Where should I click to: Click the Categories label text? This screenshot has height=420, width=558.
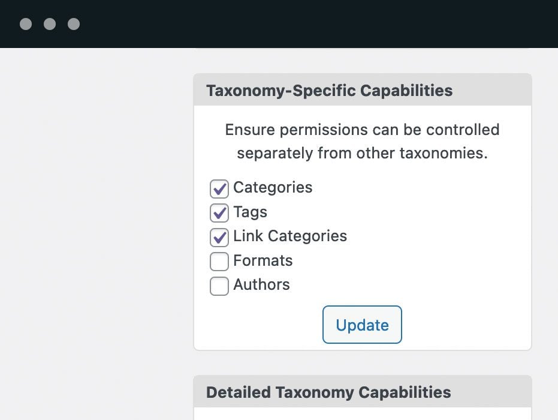tap(273, 187)
